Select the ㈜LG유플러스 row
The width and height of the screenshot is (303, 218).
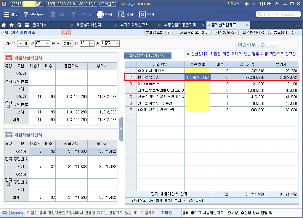pyautogui.click(x=211, y=84)
